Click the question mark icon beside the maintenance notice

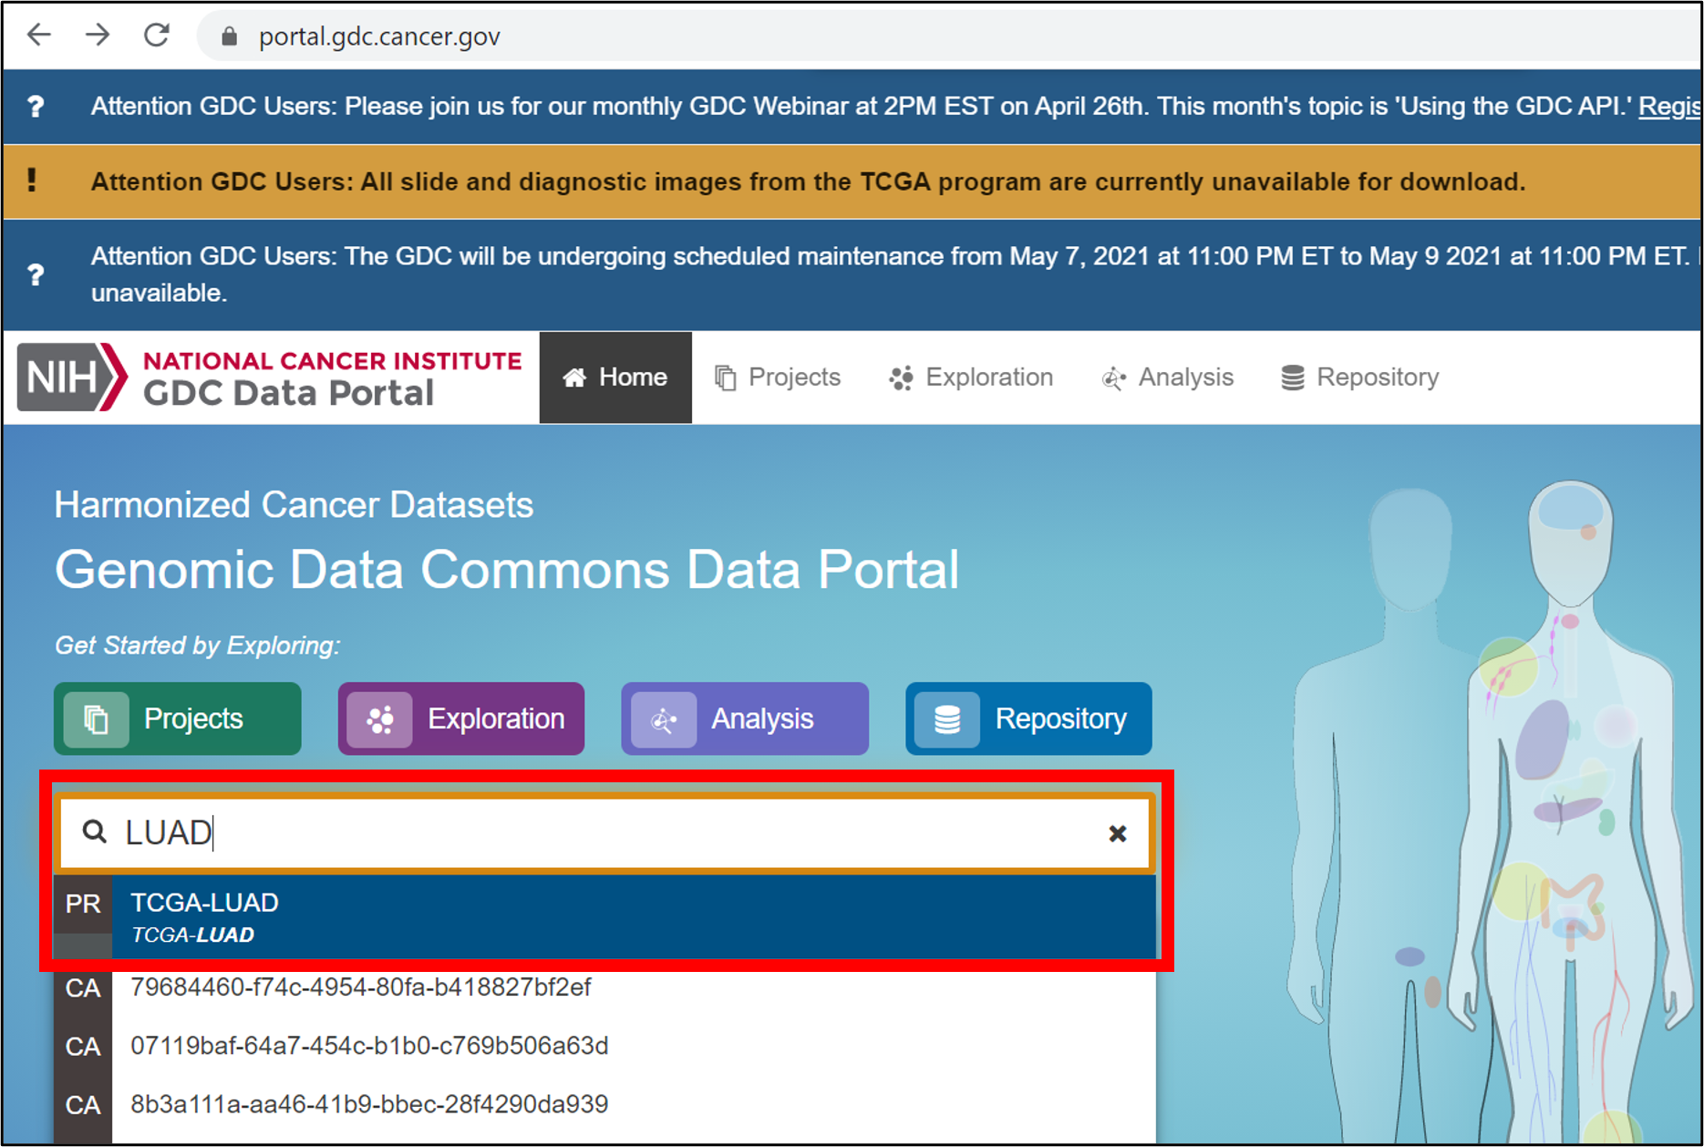pos(36,274)
